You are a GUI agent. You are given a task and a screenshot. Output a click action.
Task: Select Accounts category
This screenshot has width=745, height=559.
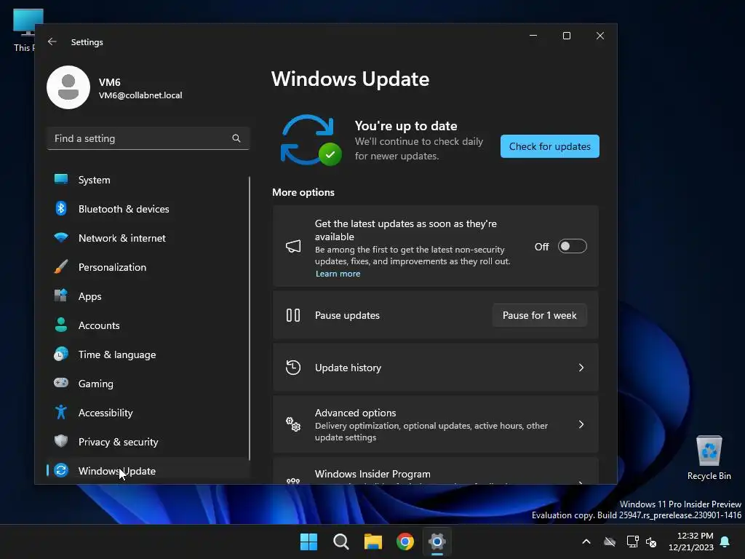tap(148, 325)
